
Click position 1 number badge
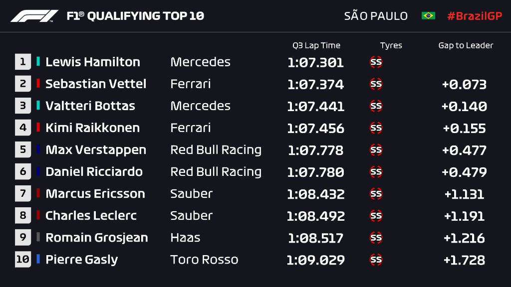(x=23, y=62)
